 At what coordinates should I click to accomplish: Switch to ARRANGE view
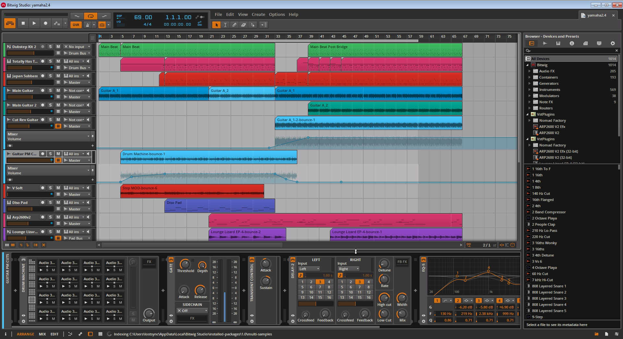(25, 334)
